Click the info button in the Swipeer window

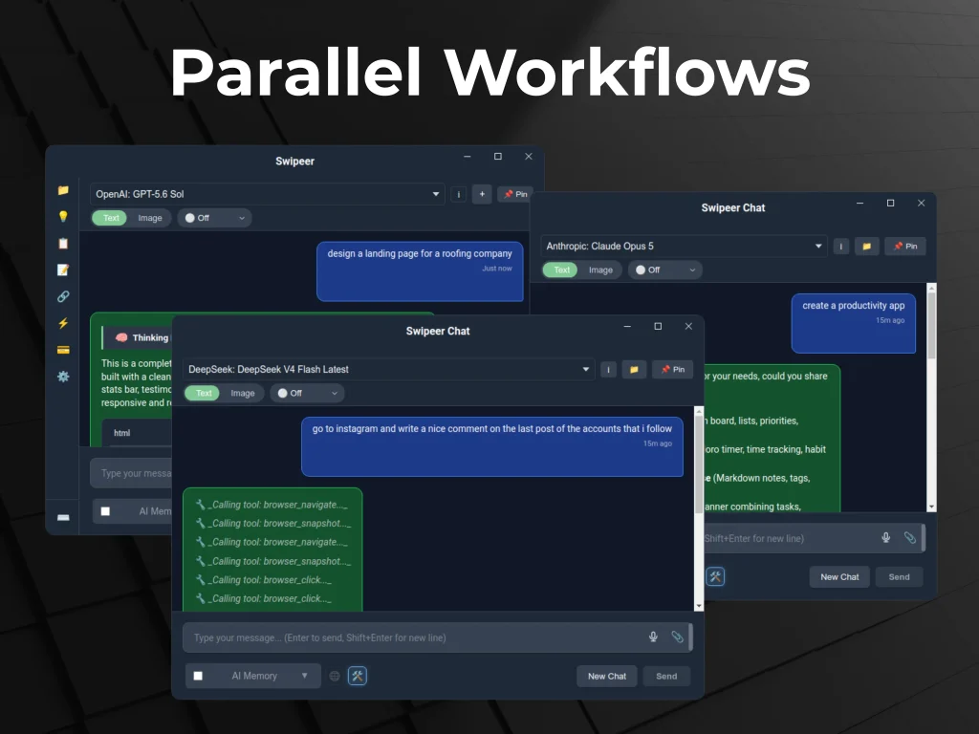pos(458,194)
